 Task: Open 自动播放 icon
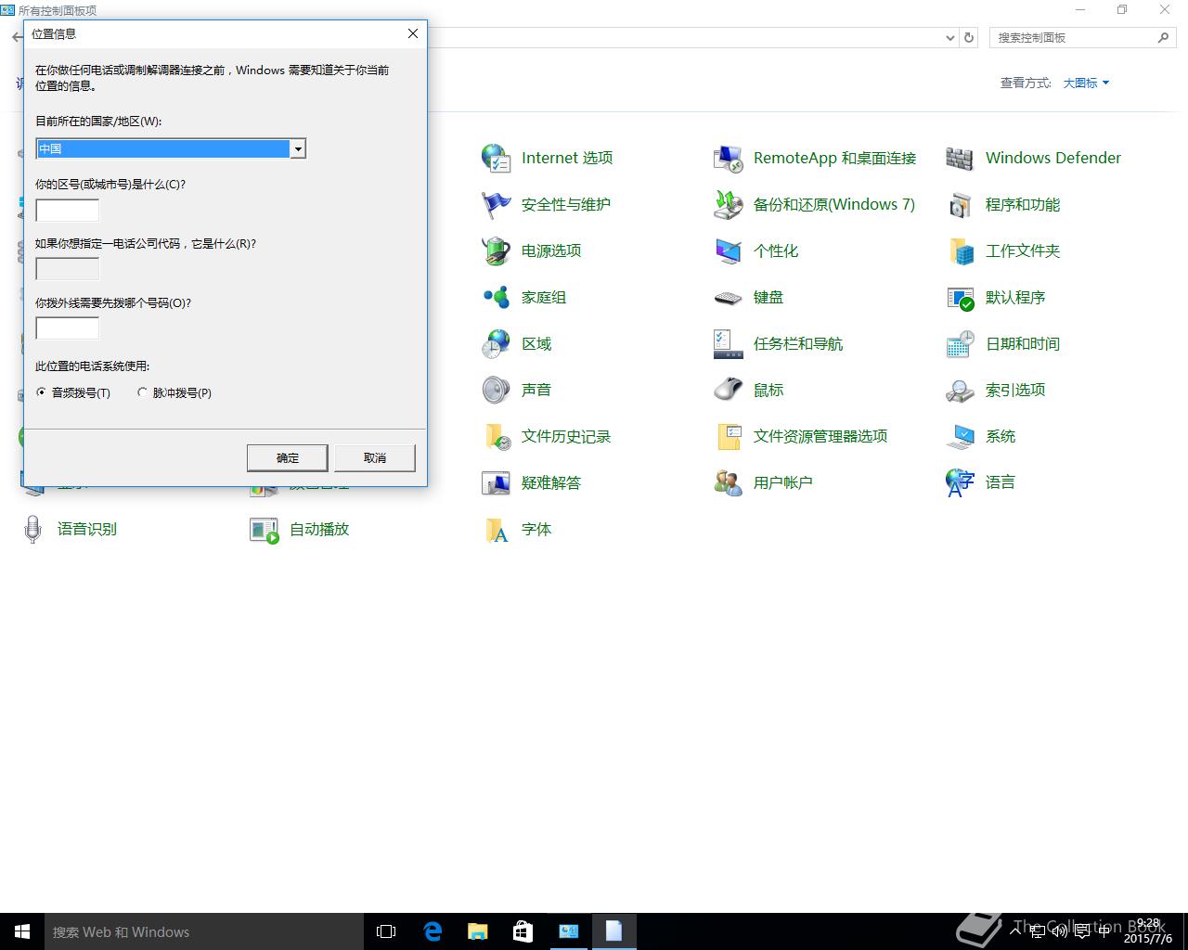click(x=264, y=529)
